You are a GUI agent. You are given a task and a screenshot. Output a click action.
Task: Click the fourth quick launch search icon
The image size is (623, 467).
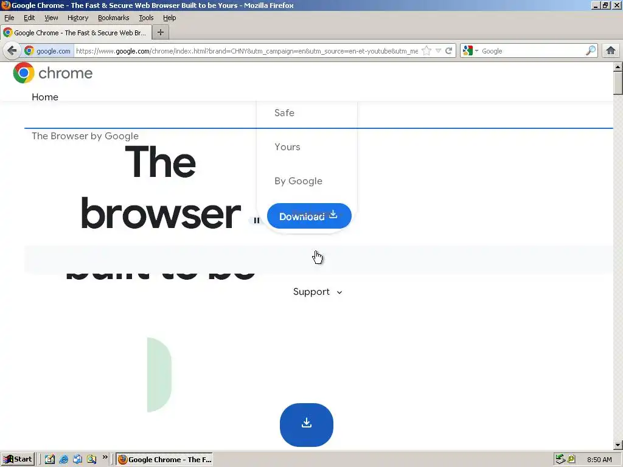pyautogui.click(x=91, y=460)
